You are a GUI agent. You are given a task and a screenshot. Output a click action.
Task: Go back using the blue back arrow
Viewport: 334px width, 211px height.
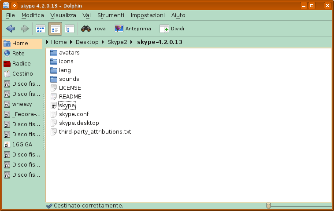(x=11, y=29)
